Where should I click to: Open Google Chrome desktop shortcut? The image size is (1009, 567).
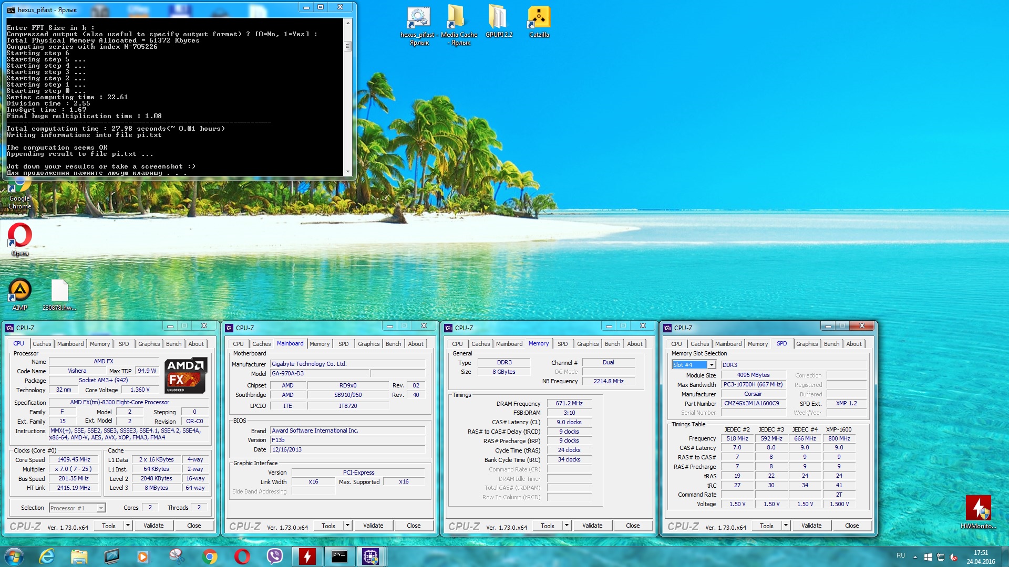point(19,194)
